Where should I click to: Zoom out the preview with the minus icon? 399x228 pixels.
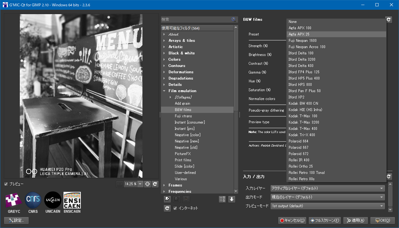(120, 184)
